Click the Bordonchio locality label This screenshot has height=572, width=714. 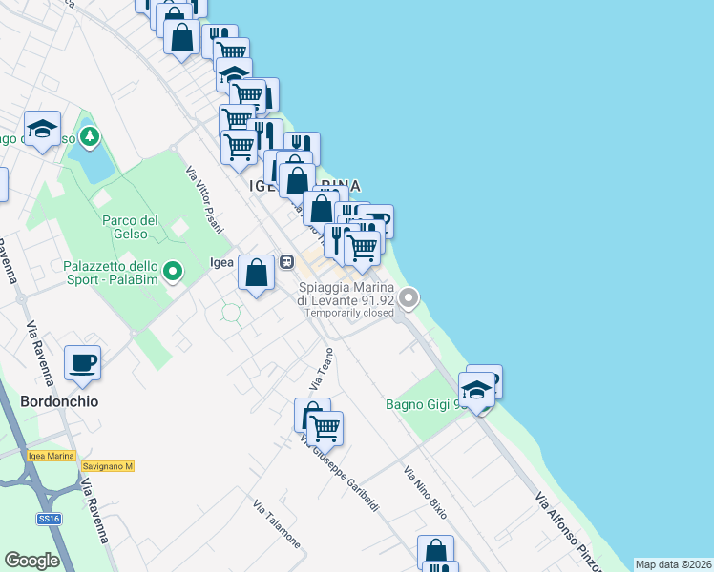(x=59, y=401)
